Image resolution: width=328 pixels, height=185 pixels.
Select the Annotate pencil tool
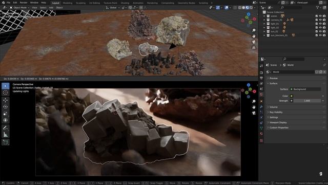coord(6,128)
